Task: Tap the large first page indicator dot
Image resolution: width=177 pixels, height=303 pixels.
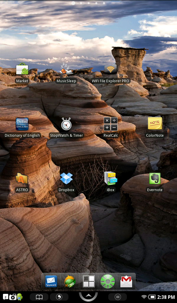Action: pyautogui.click(x=73, y=3)
